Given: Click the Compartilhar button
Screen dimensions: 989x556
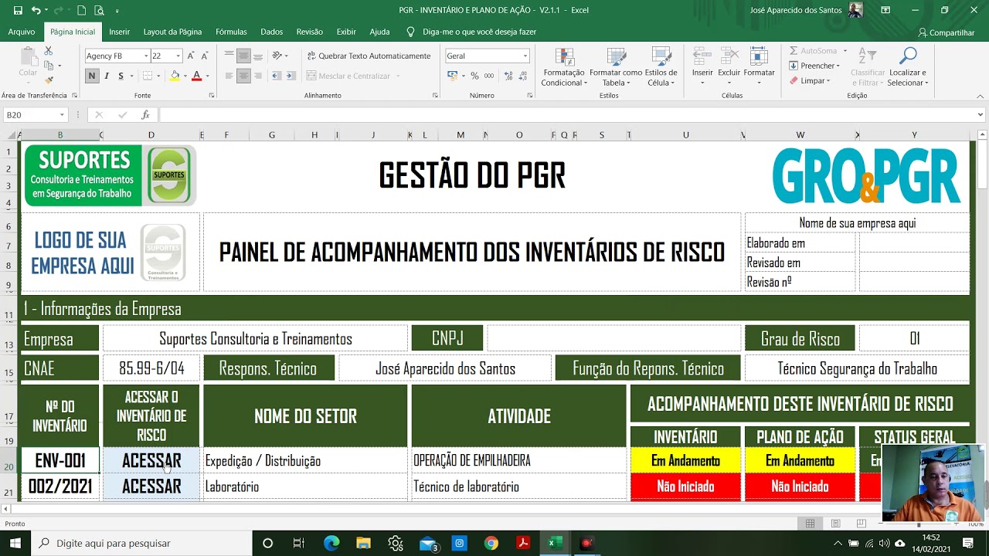Looking at the screenshot, I should point(947,32).
